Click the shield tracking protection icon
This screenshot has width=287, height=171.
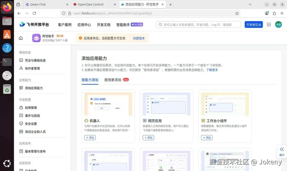(x=64, y=13)
